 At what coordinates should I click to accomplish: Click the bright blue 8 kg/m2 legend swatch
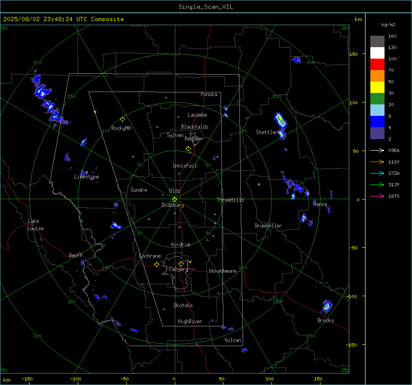pyautogui.click(x=377, y=121)
